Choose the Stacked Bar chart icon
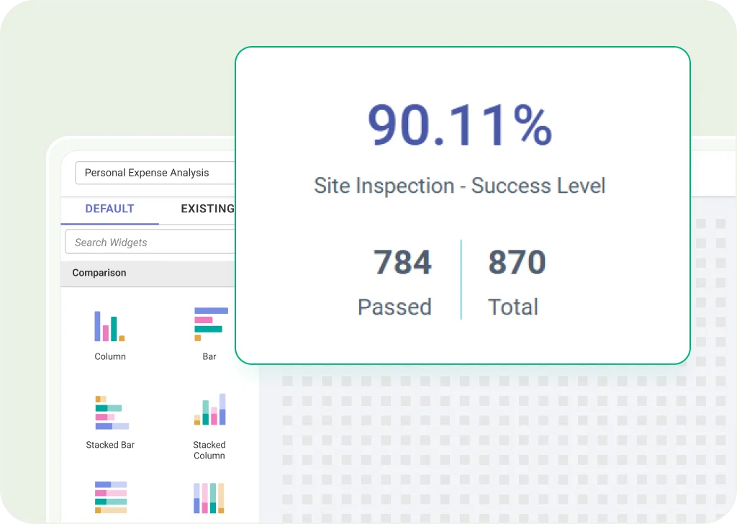The image size is (737, 524). (111, 412)
